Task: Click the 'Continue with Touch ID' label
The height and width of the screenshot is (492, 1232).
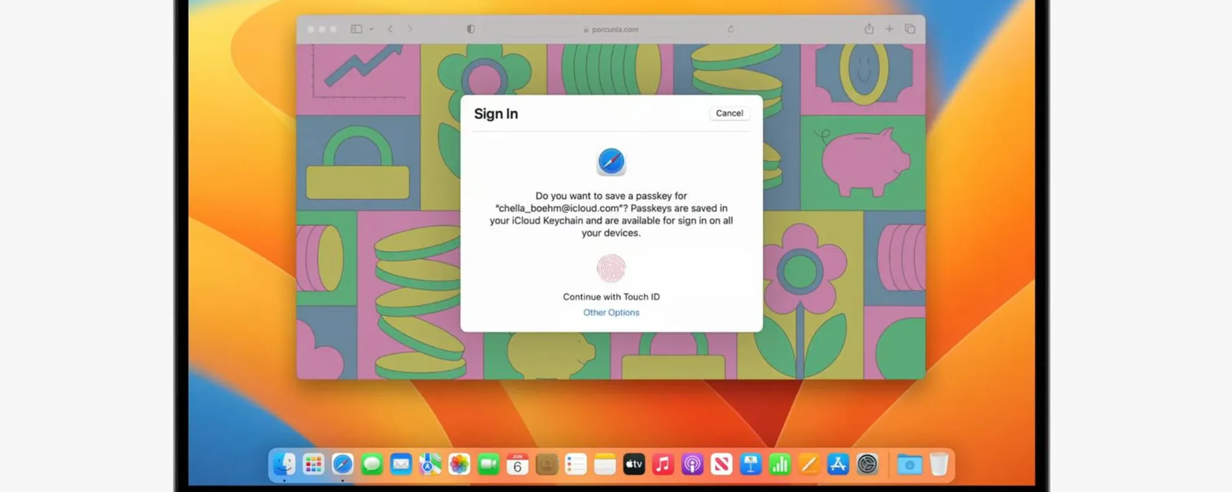Action: coord(611,296)
